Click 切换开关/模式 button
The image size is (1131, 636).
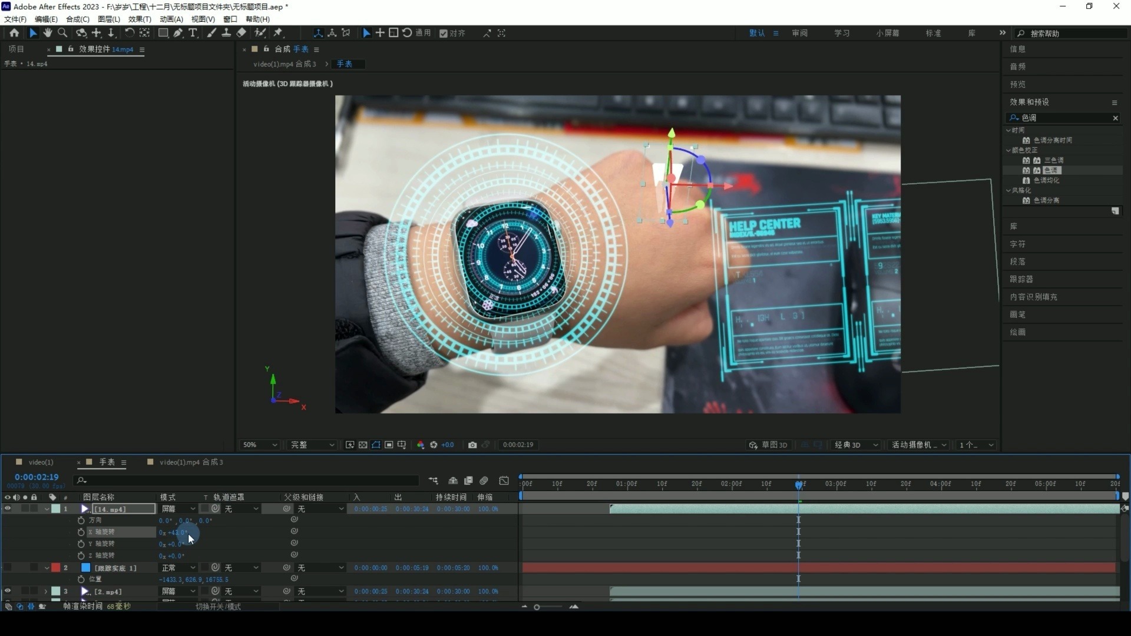(x=218, y=607)
